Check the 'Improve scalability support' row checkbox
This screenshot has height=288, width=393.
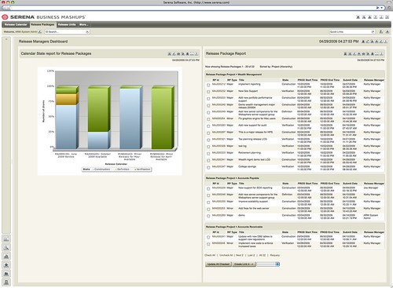click(x=208, y=202)
